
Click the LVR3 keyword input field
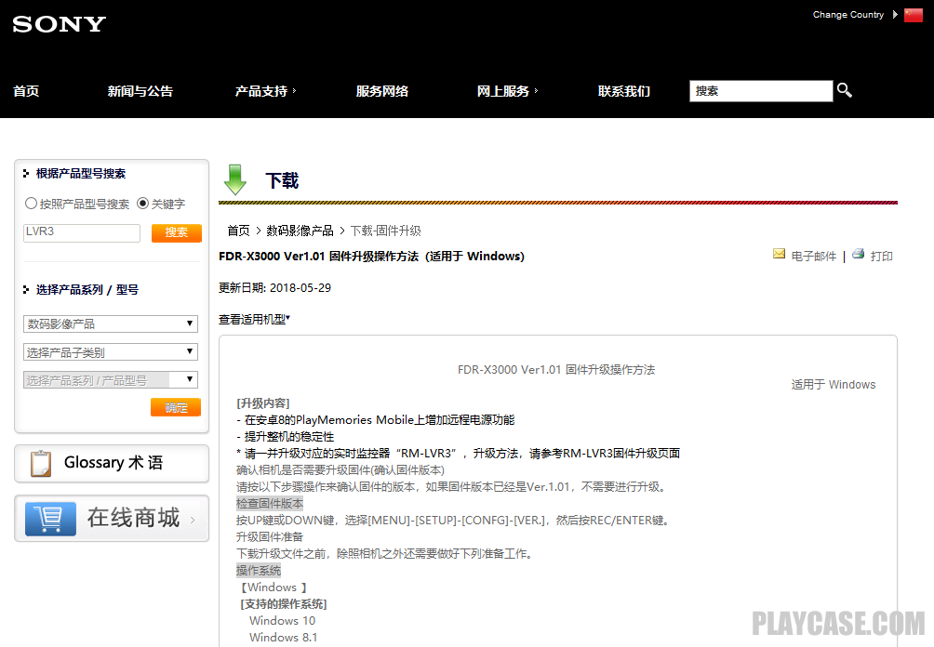[x=82, y=232]
